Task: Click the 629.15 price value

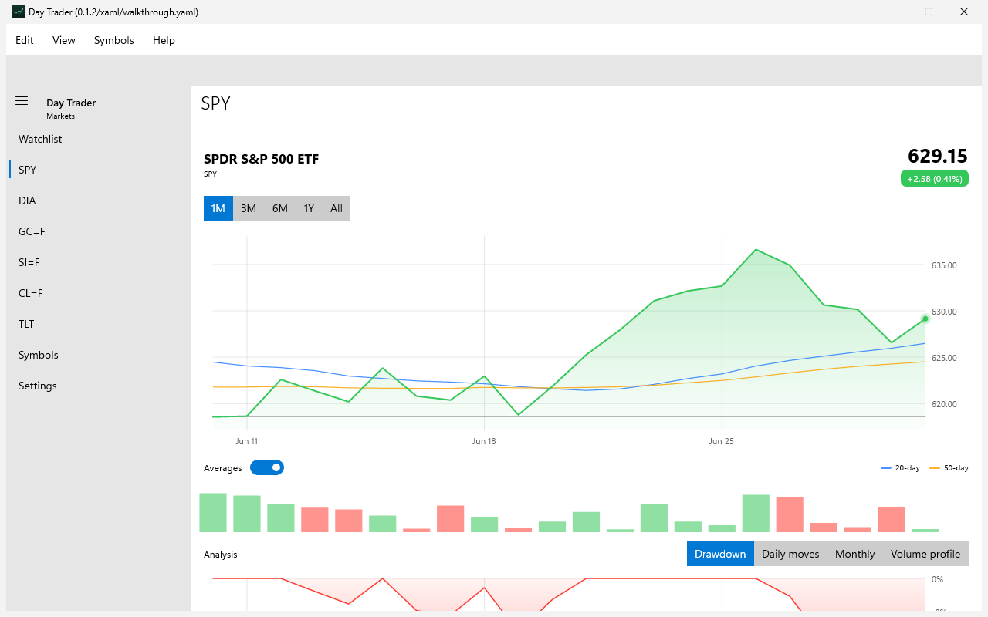Action: tap(938, 156)
